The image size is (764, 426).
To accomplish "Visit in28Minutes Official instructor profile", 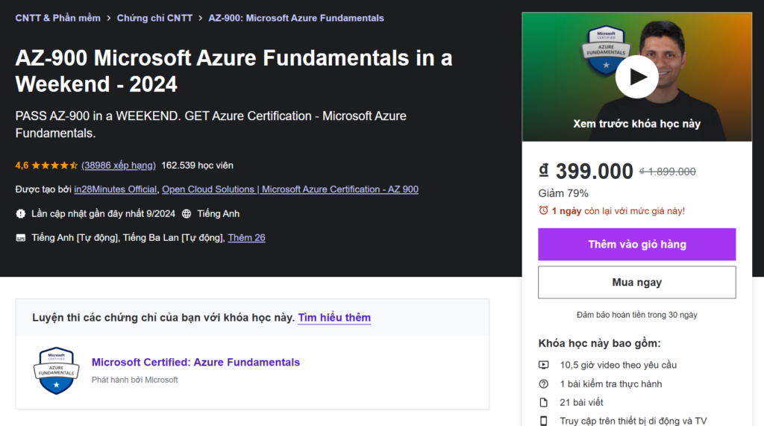I will tap(116, 189).
